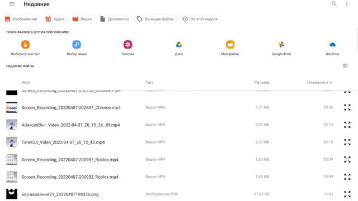The image size is (358, 201).
Task: Filter by Видео chip
Action: (x=82, y=19)
